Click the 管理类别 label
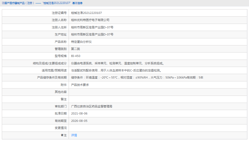The height and width of the screenshot is (141, 249). [61, 49]
